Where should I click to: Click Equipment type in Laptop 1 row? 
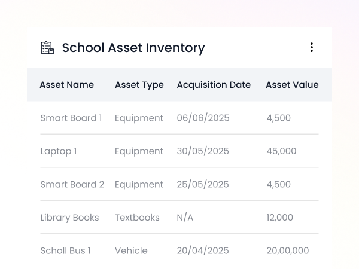coord(139,152)
